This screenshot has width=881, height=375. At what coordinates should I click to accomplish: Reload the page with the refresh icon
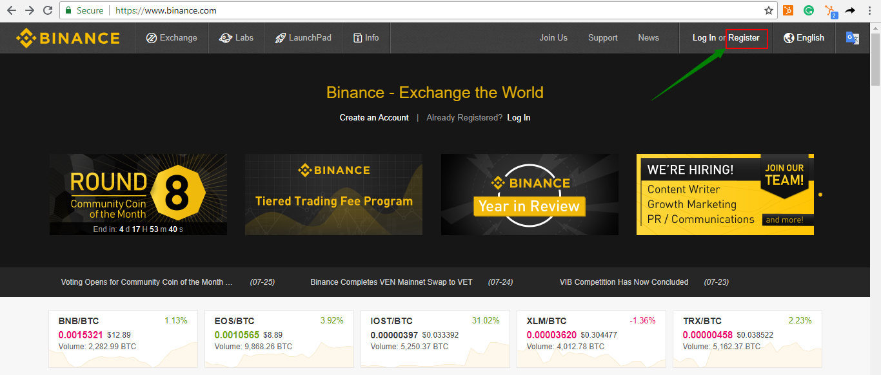tap(48, 10)
